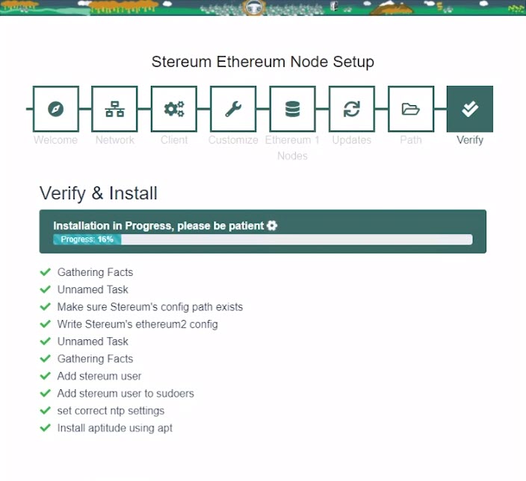Click the 'Verify' step label

pyautogui.click(x=470, y=139)
